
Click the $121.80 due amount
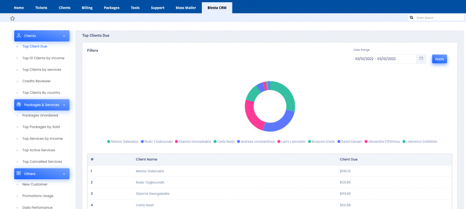(x=345, y=182)
